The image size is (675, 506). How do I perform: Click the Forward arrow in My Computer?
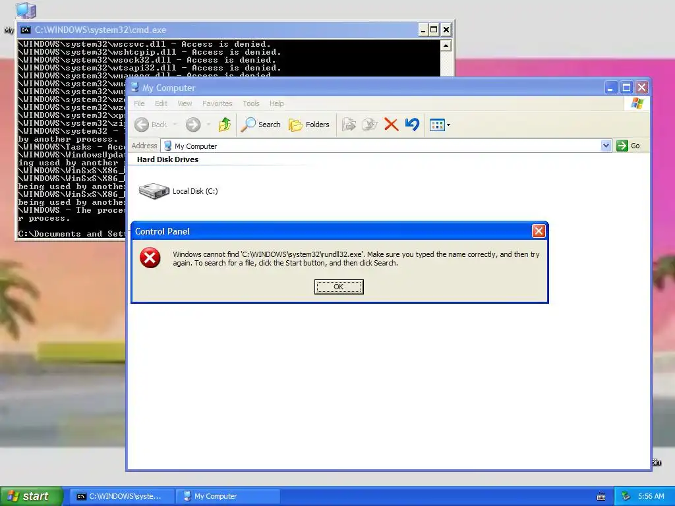point(193,125)
